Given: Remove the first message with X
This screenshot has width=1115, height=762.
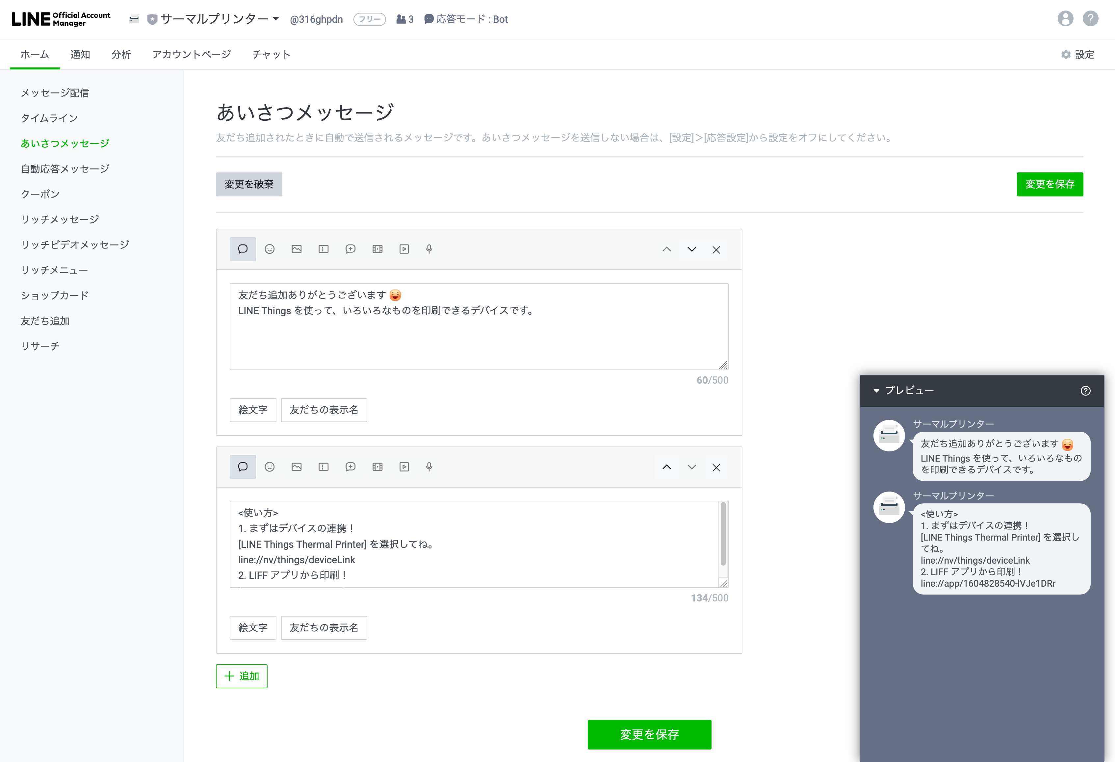Looking at the screenshot, I should pyautogui.click(x=716, y=249).
